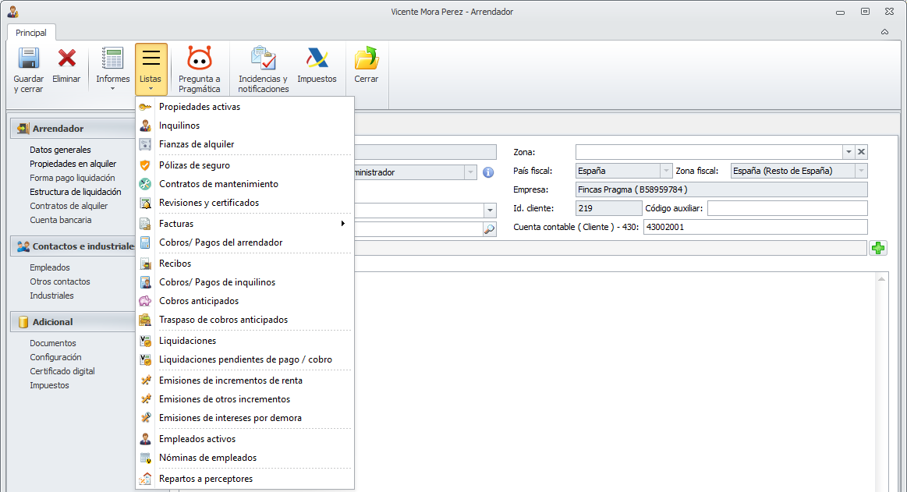The height and width of the screenshot is (492, 907).
Task: Open Datos generales in sidebar
Action: coord(60,150)
